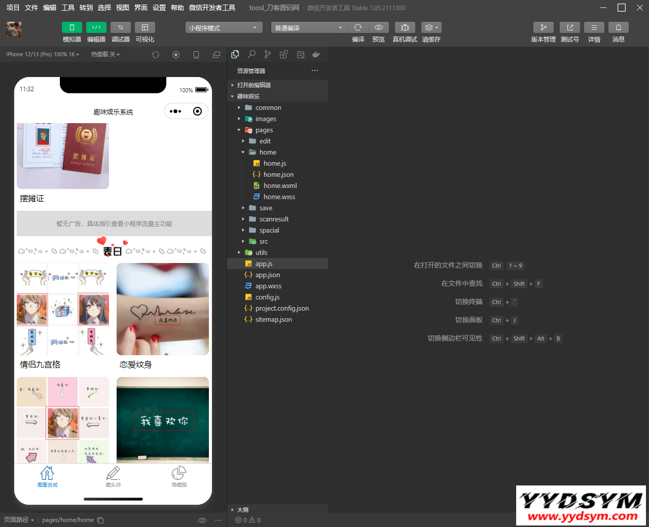The image size is (649, 527).
Task: Toggle 热重载 hot reload on
Action: 105,54
